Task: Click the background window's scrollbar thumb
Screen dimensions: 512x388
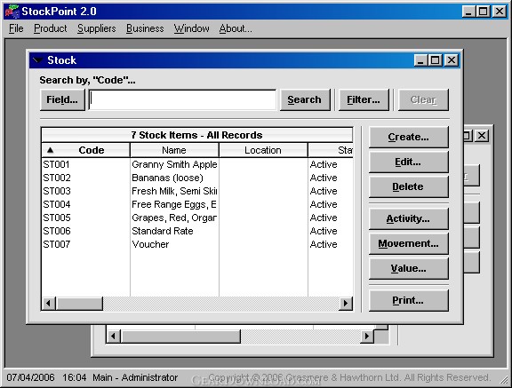Action: (180, 337)
